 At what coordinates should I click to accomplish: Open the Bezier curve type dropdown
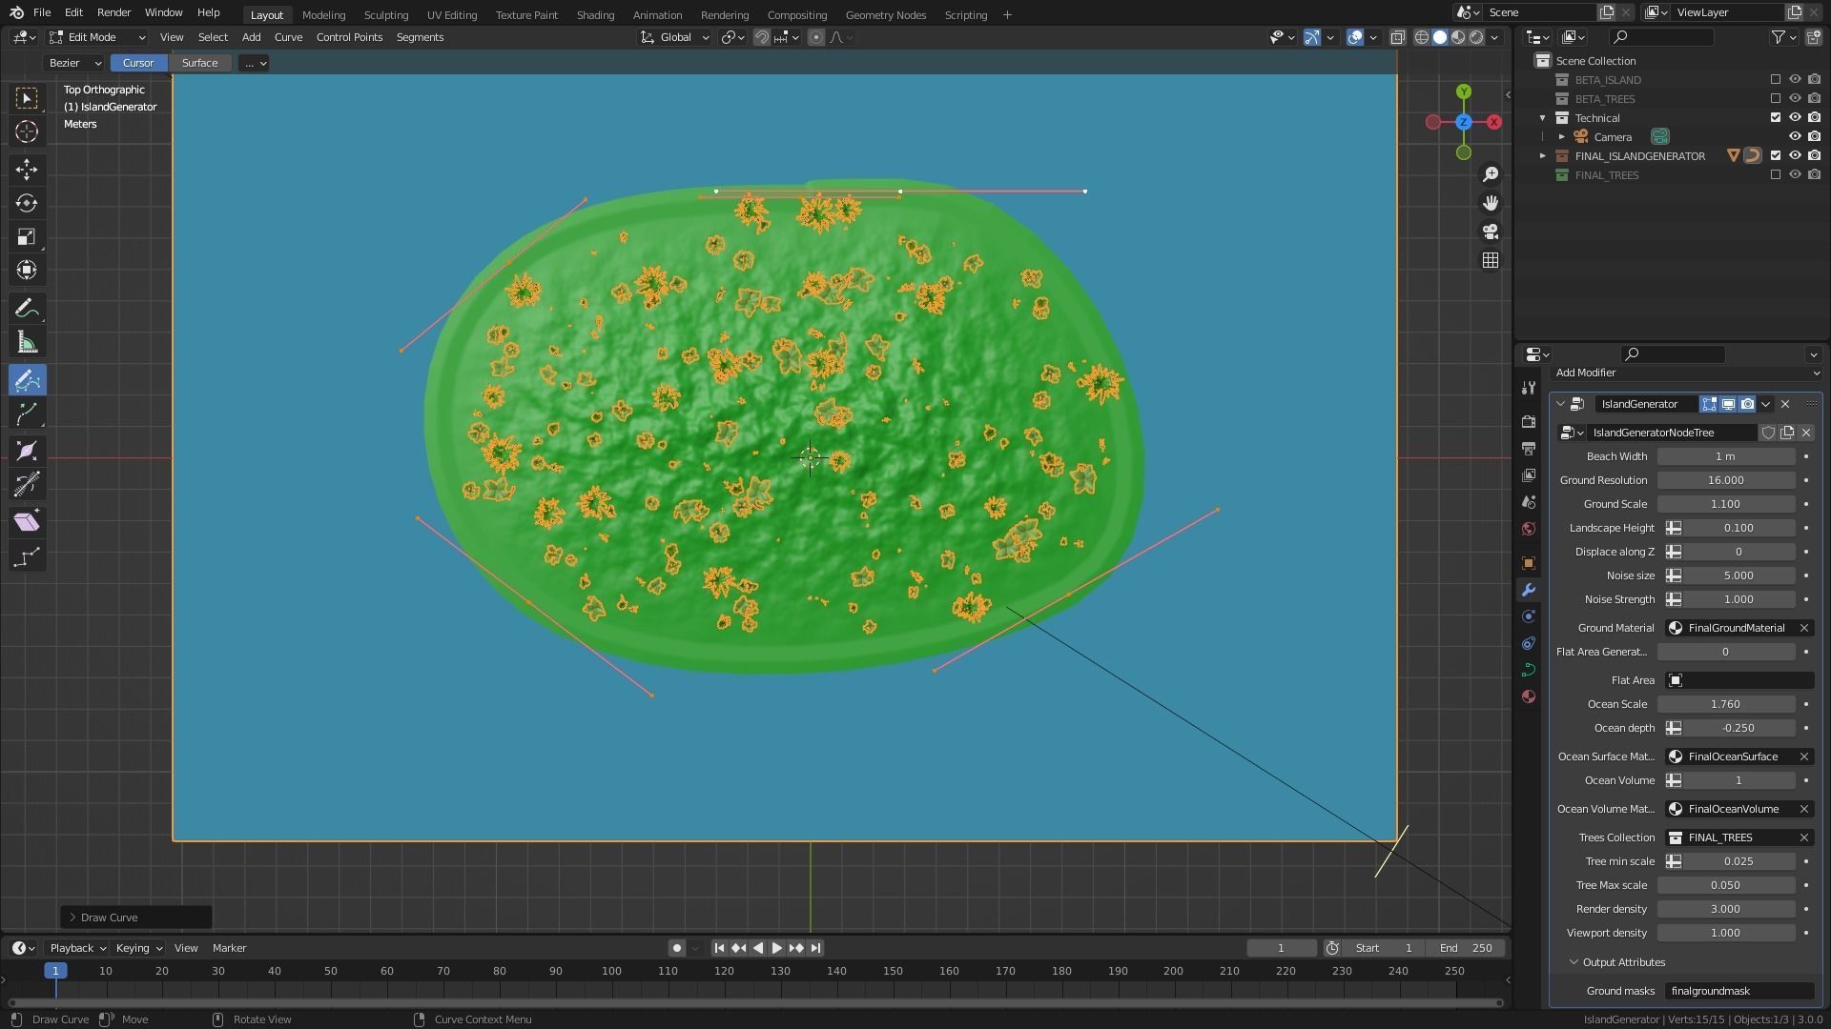coord(72,63)
